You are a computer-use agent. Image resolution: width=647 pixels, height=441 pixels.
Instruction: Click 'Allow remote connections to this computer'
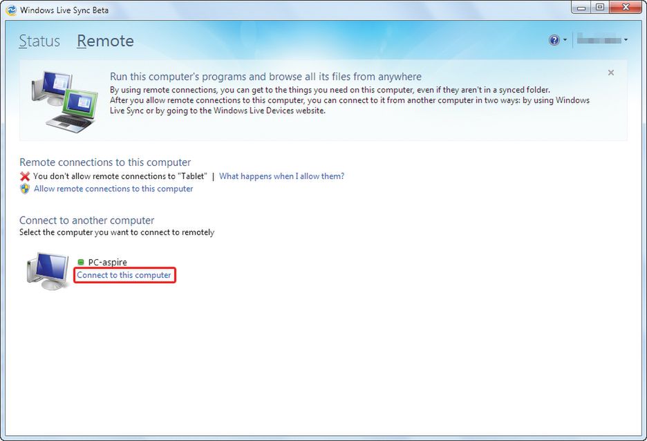(x=113, y=189)
